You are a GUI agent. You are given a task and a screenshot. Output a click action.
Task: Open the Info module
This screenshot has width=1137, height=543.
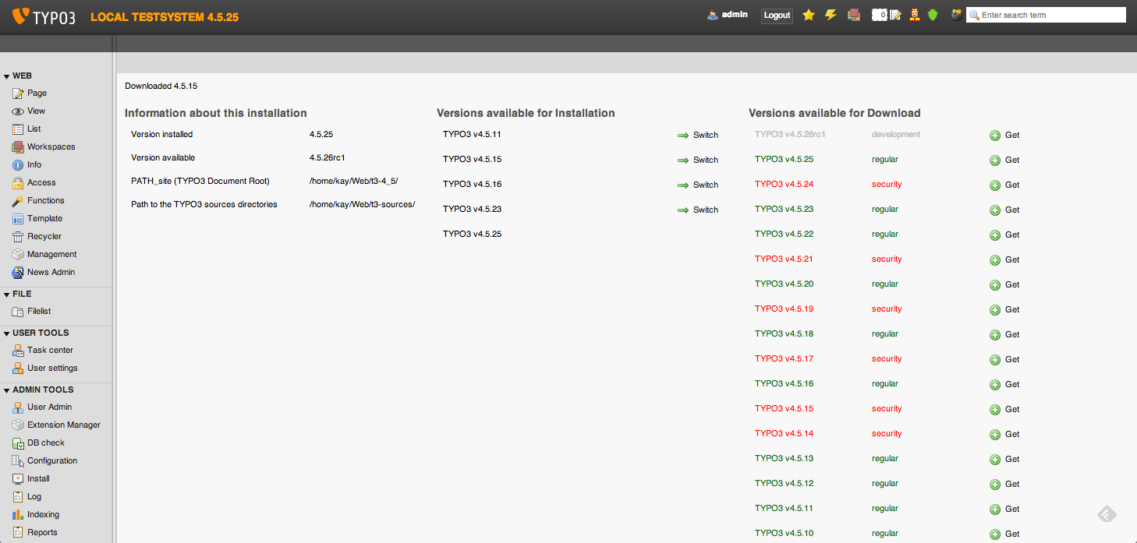[27, 165]
